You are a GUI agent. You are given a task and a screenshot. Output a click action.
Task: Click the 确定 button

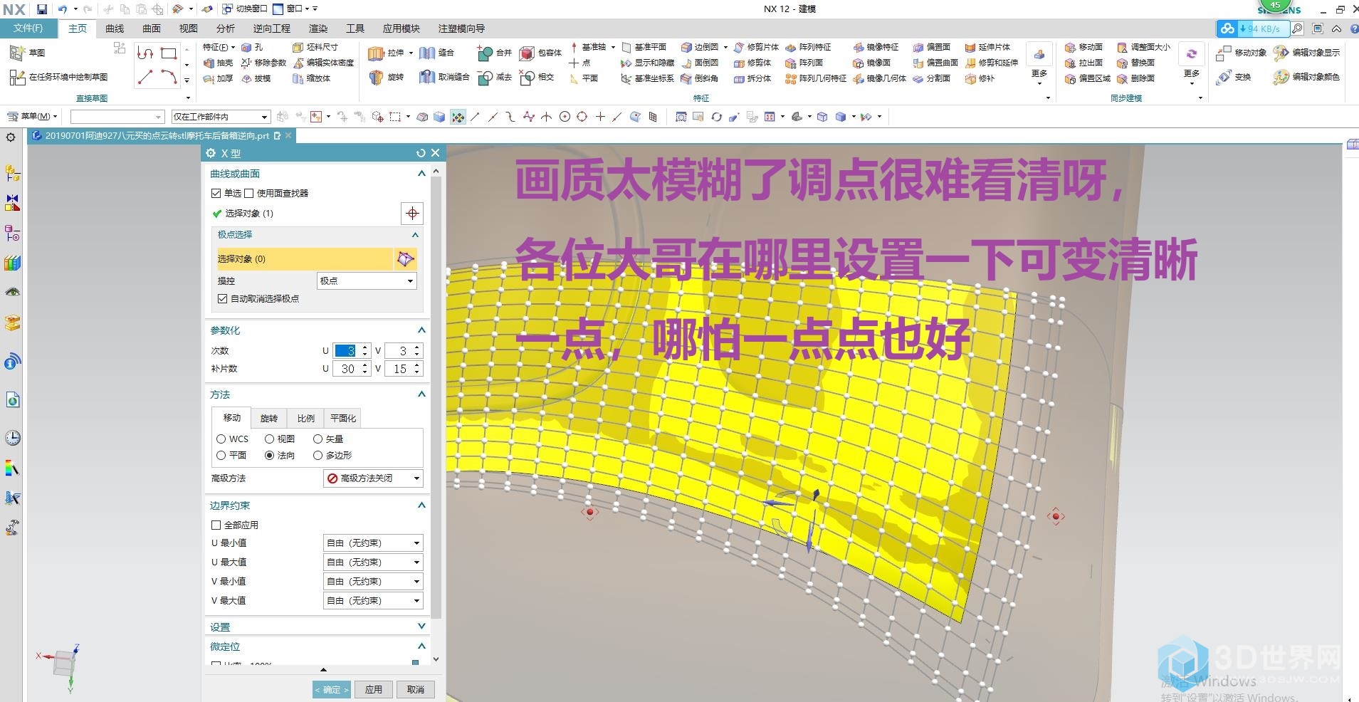pyautogui.click(x=332, y=689)
